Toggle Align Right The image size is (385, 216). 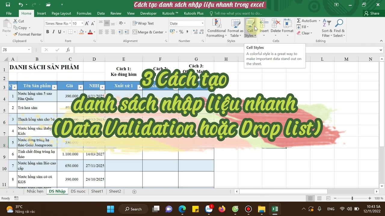[x=113, y=32]
